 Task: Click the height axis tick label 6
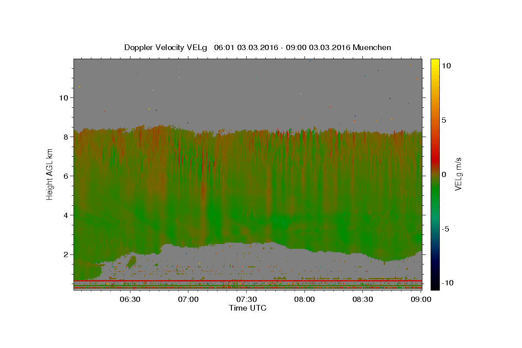coord(66,176)
